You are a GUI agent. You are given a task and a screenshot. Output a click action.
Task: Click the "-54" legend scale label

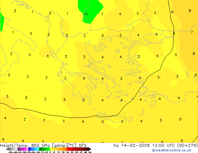click(10, 152)
